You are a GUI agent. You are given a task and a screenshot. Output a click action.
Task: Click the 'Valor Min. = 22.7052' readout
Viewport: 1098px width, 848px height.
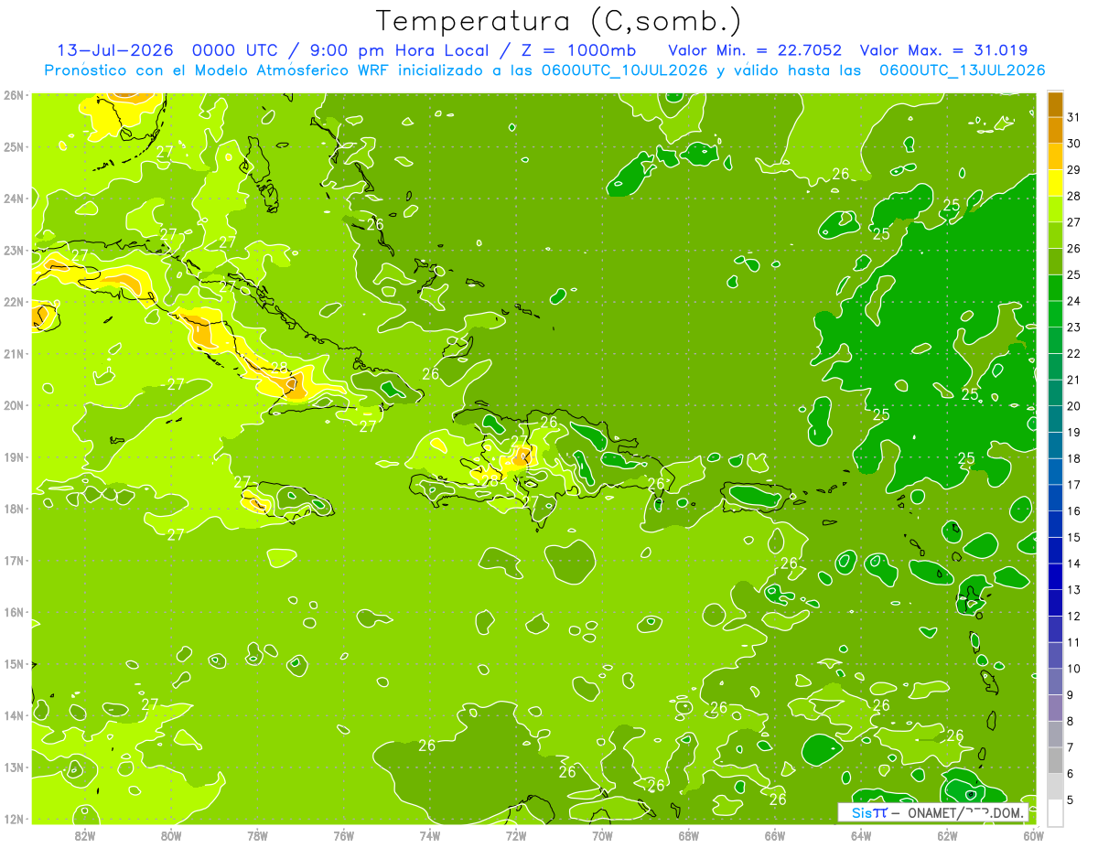click(755, 50)
